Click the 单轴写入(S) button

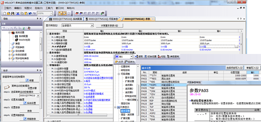tap(253, 68)
